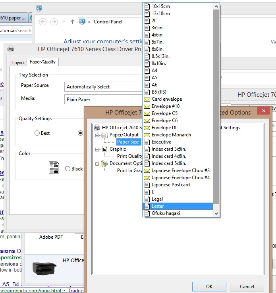Collapse the Document Options tree node
Viewport: 276px width, 293px height.
[x=97, y=164]
